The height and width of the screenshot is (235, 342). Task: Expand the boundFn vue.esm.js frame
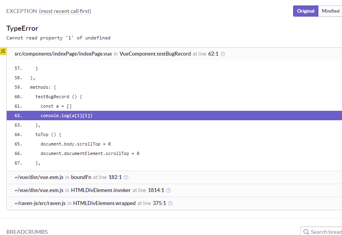(x=174, y=177)
